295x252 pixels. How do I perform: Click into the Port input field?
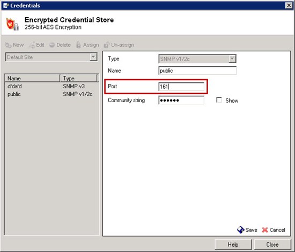tap(181, 87)
